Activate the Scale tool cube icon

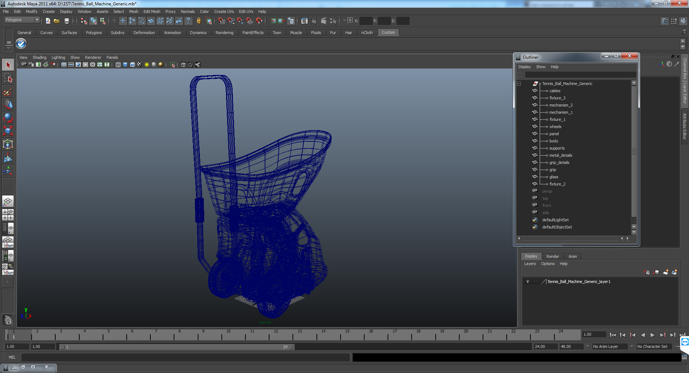tap(8, 131)
